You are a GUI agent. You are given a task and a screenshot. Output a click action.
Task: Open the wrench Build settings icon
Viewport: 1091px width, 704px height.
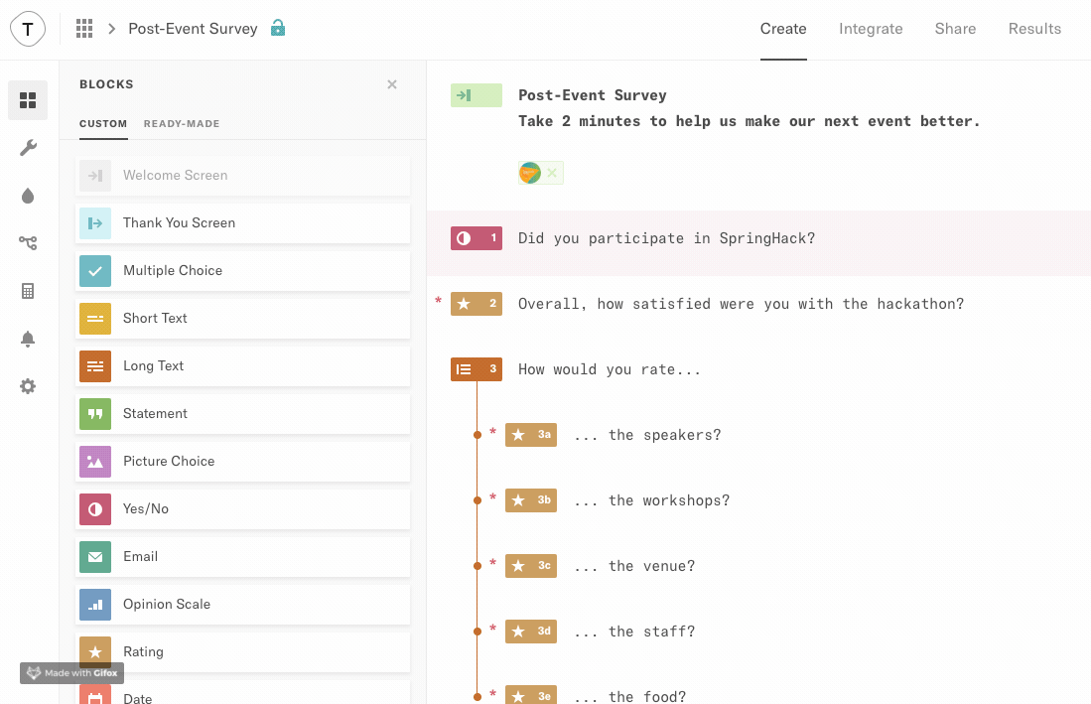pos(28,148)
